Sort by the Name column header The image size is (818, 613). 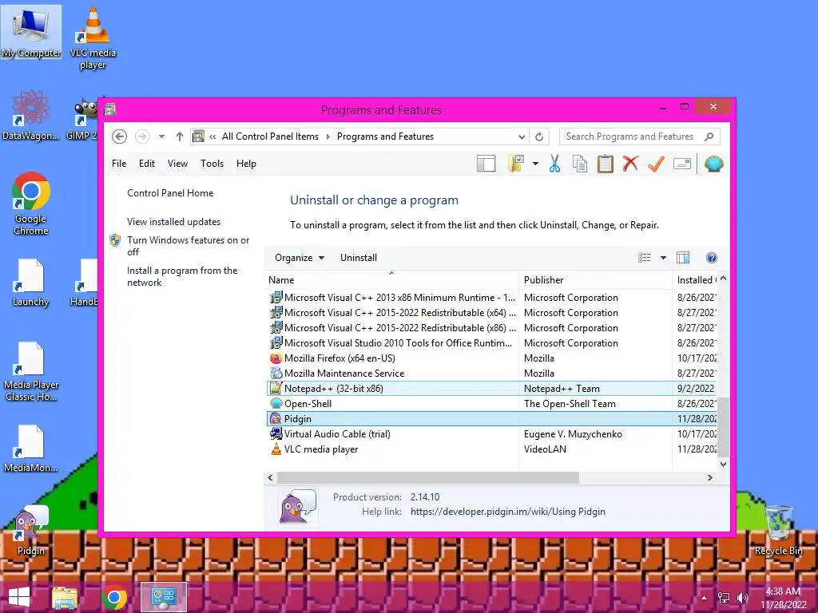391,280
